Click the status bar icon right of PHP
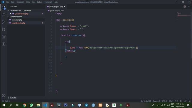Screen dimensions: 192x108 pyautogui.click(x=181, y=101)
